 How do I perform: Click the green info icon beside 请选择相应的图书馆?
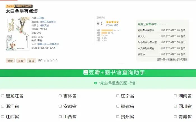(95, 83)
